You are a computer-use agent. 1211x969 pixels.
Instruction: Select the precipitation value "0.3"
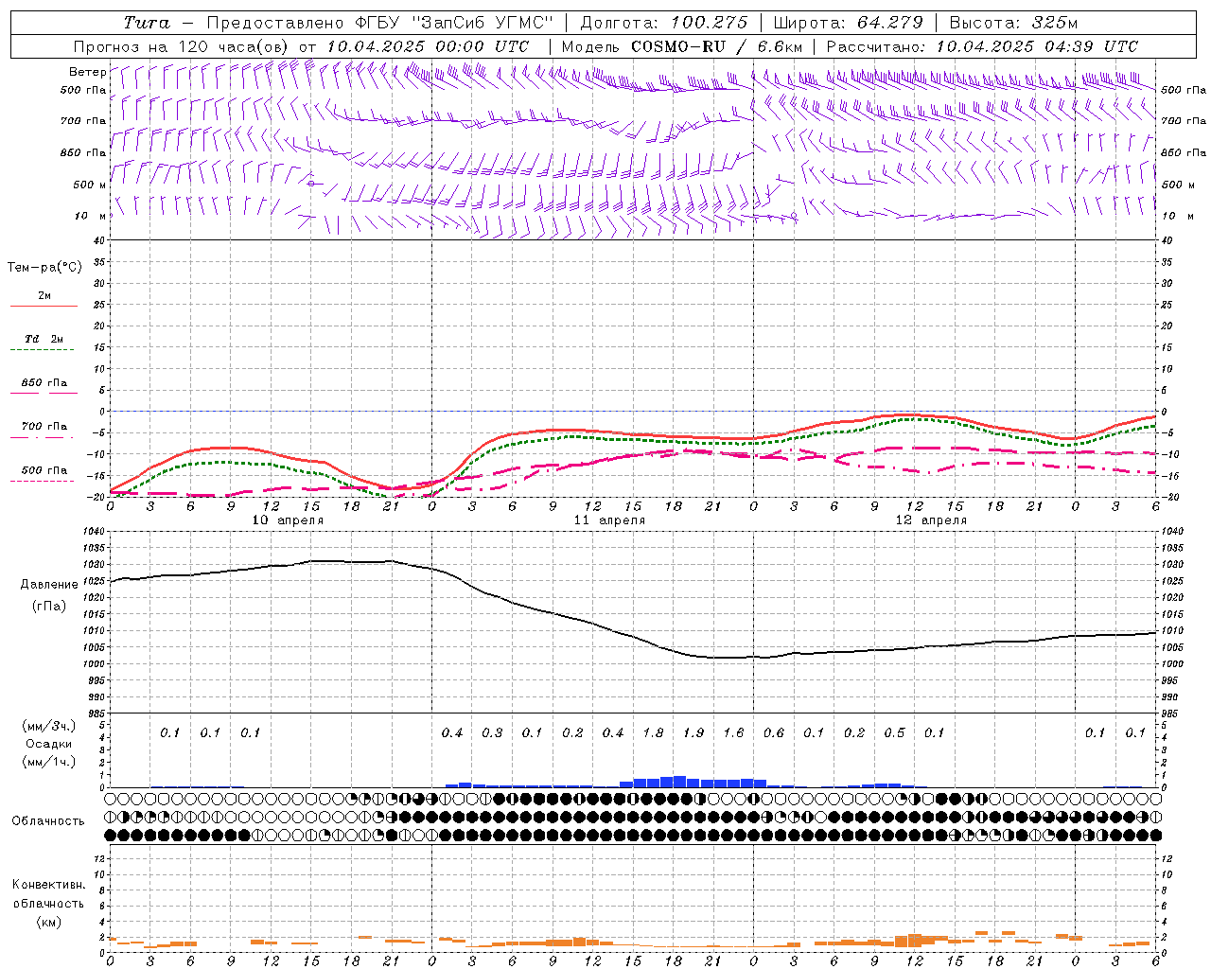492,732
